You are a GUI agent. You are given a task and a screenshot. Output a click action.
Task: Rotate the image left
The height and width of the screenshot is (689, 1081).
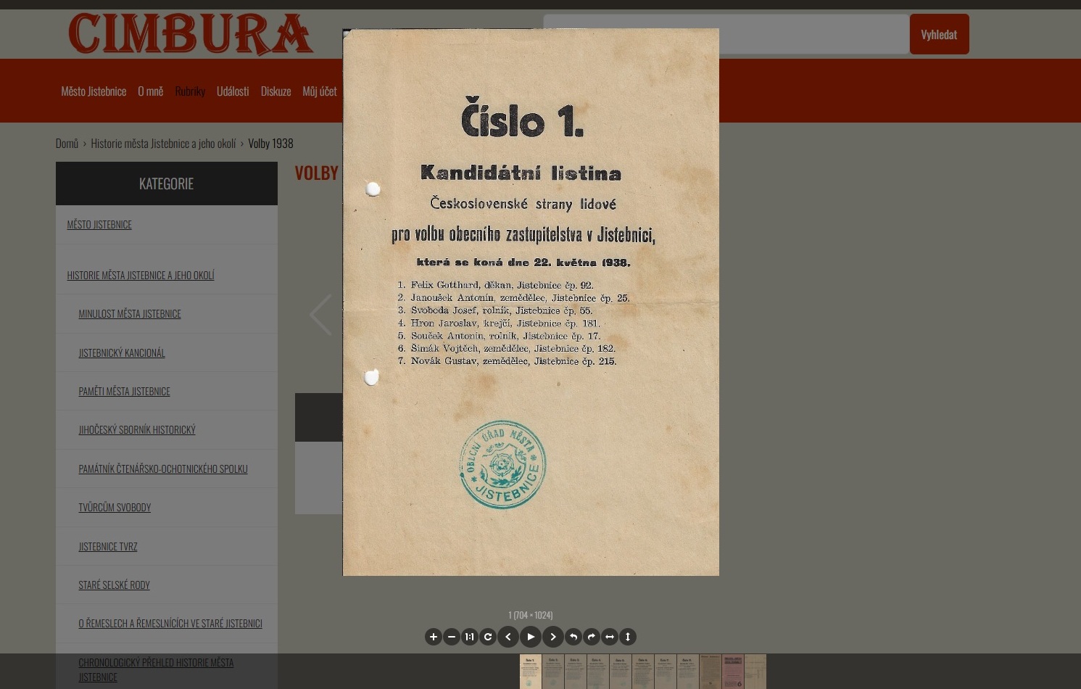(x=573, y=637)
